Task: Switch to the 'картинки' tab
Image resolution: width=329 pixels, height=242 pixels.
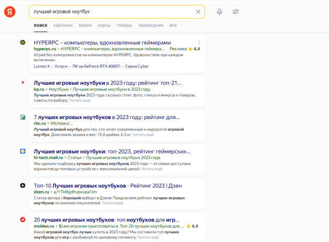Action: [x=63, y=25]
